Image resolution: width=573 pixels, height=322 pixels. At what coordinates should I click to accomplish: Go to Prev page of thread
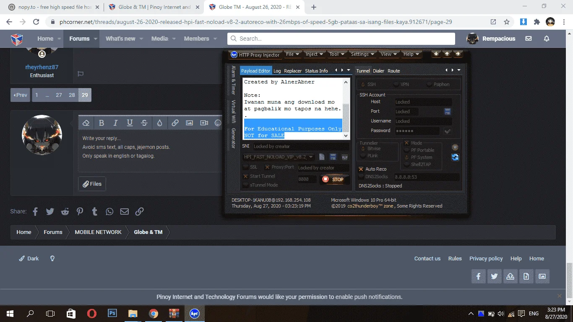coord(20,95)
